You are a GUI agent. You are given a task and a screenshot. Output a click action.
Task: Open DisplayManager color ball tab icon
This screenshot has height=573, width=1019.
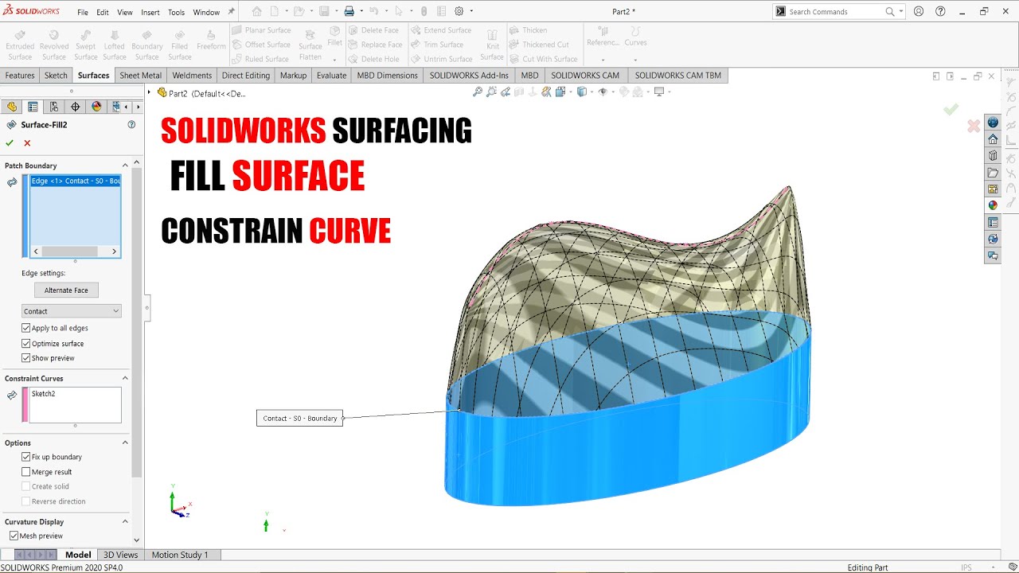click(x=96, y=107)
